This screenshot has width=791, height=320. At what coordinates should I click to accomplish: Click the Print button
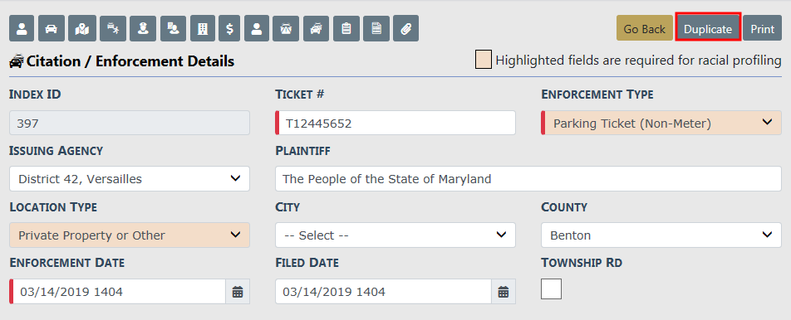762,29
